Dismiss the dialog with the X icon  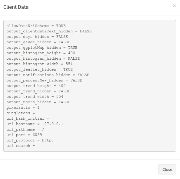174,6
